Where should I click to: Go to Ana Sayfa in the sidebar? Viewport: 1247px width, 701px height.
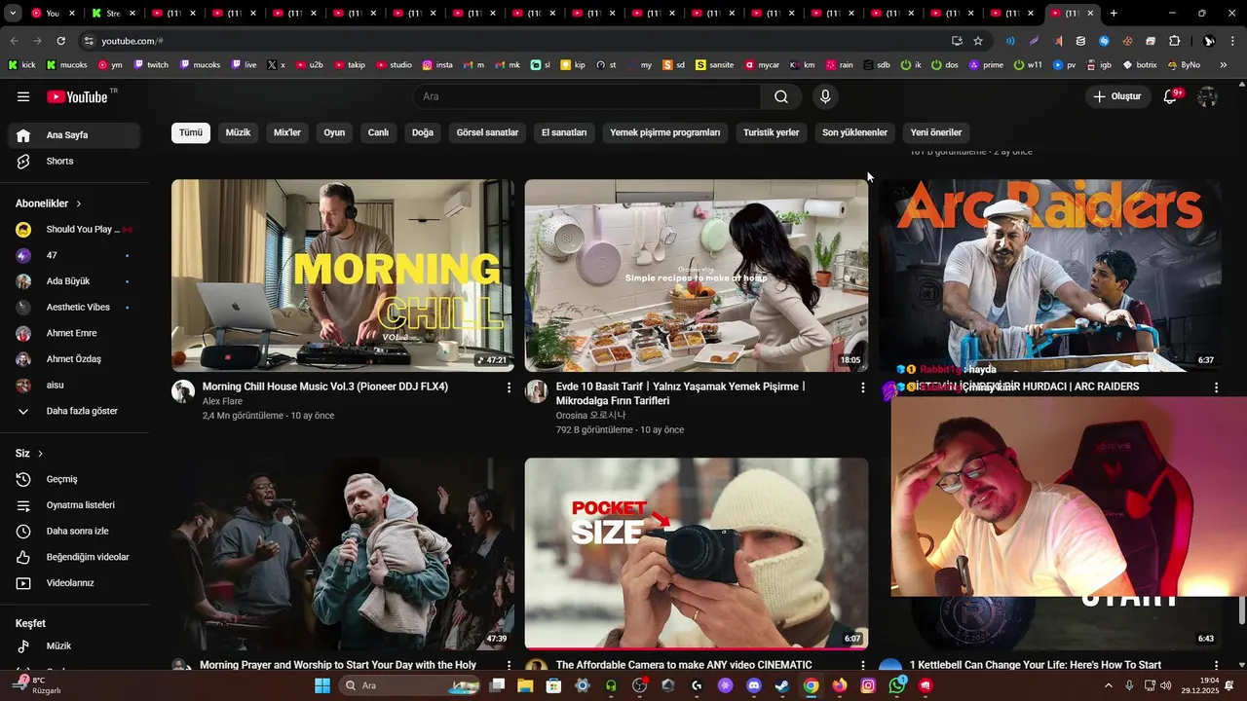pyautogui.click(x=75, y=135)
